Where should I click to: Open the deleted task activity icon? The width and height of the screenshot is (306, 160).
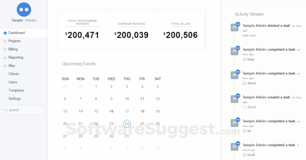point(234,27)
